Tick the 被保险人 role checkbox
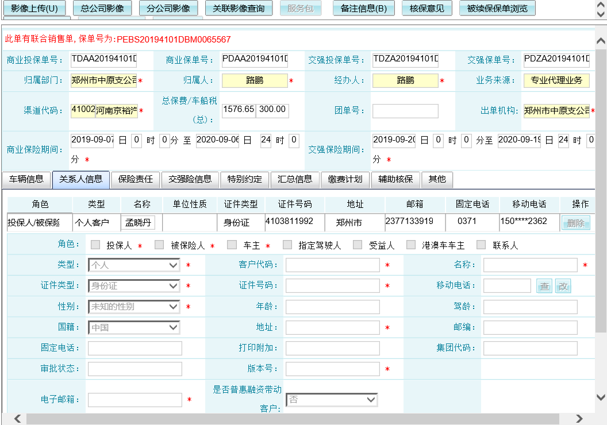 [159, 245]
